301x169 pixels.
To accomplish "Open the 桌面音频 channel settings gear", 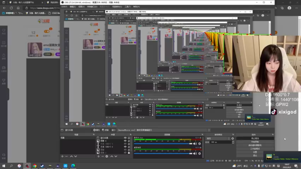I will [x=200, y=154].
